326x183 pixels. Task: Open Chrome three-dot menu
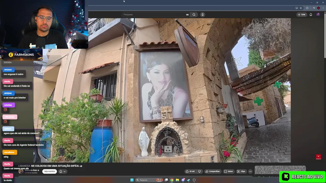[x=323, y=8]
